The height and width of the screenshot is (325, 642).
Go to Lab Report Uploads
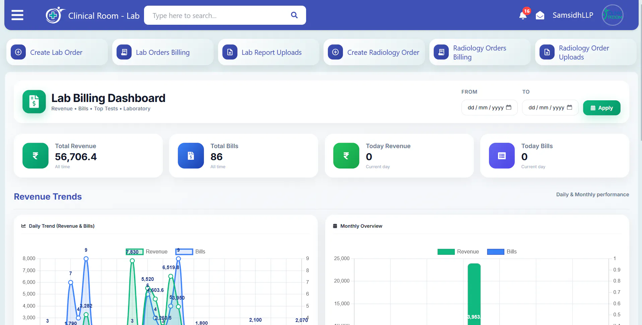268,52
